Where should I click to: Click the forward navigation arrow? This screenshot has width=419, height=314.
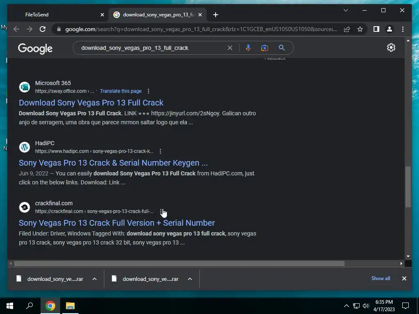29,29
